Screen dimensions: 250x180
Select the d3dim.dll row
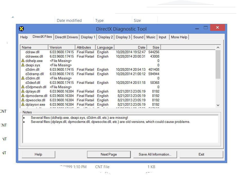click(x=90, y=69)
